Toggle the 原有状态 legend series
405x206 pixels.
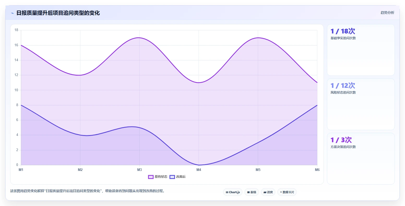pos(158,177)
